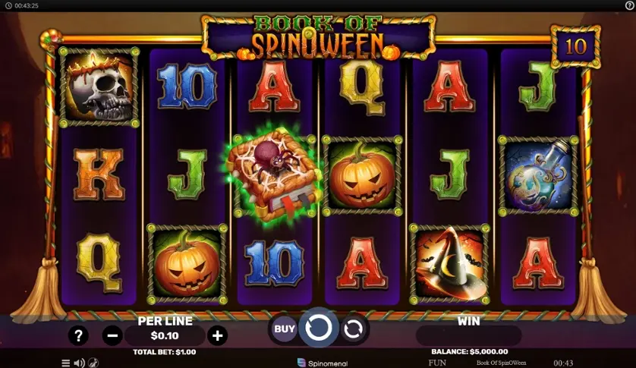The width and height of the screenshot is (636, 368).
Task: Click the pumpkin symbol in the second reel
Action: click(187, 263)
